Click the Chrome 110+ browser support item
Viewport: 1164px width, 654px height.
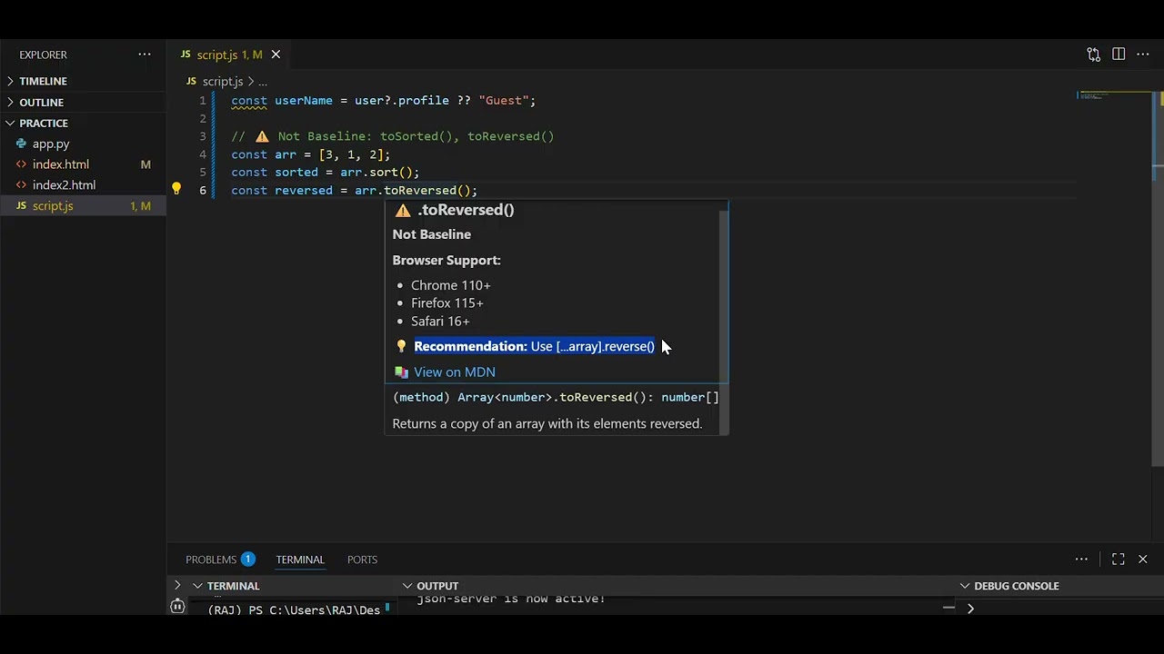[x=451, y=285]
